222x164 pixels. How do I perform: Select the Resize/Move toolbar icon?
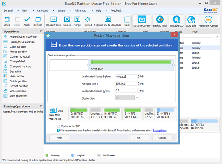click(x=53, y=19)
